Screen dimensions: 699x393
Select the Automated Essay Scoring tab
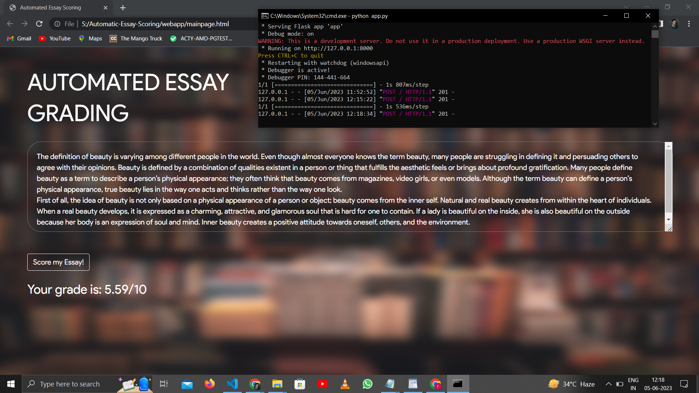(x=51, y=7)
